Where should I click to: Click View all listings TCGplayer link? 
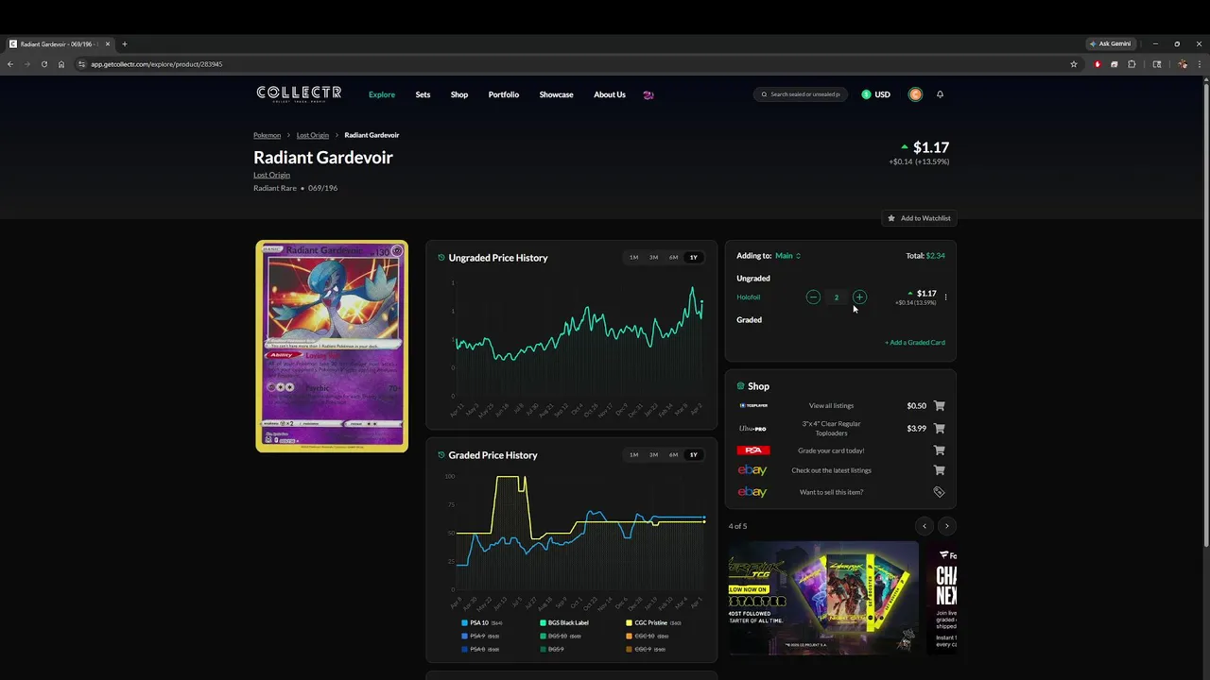pos(831,406)
